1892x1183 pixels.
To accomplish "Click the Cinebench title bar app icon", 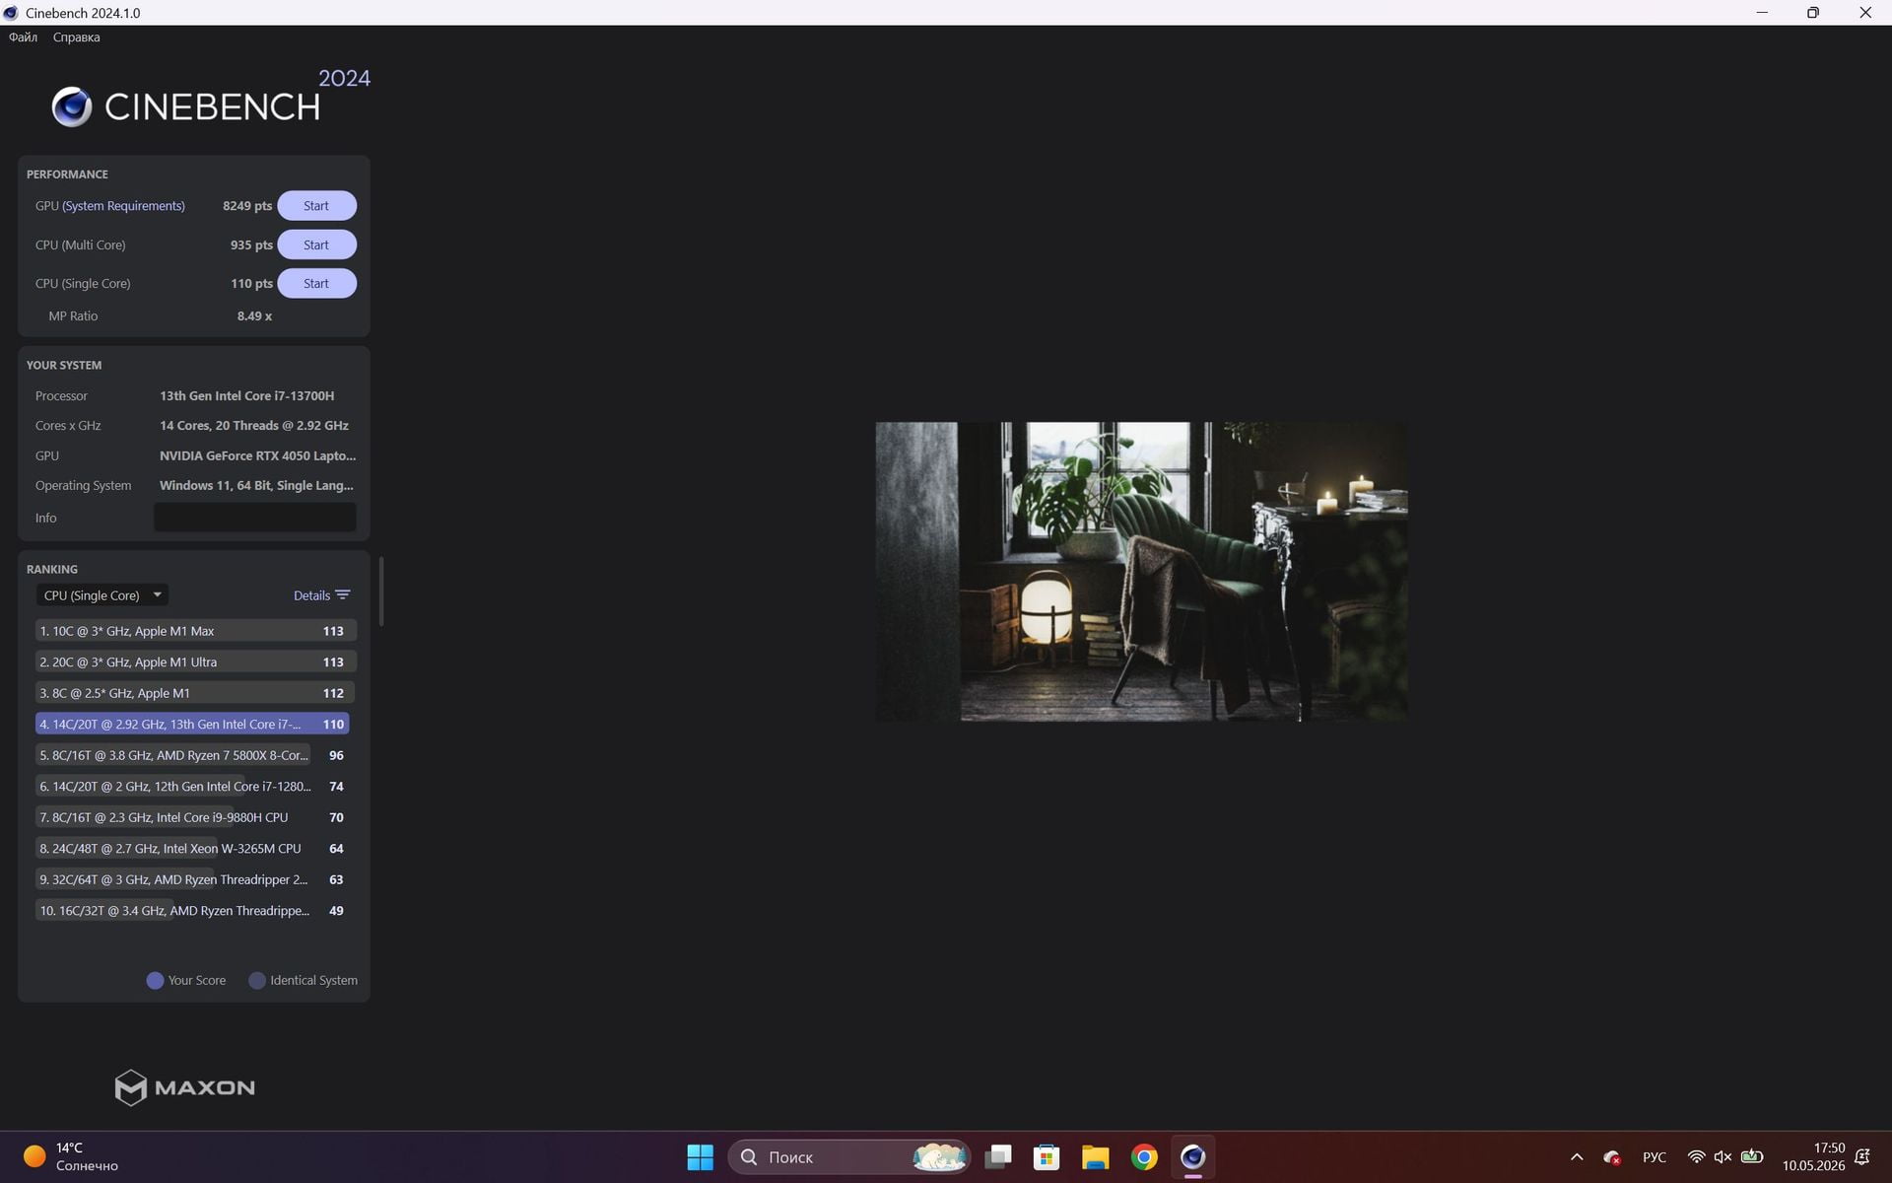I will pos(11,13).
